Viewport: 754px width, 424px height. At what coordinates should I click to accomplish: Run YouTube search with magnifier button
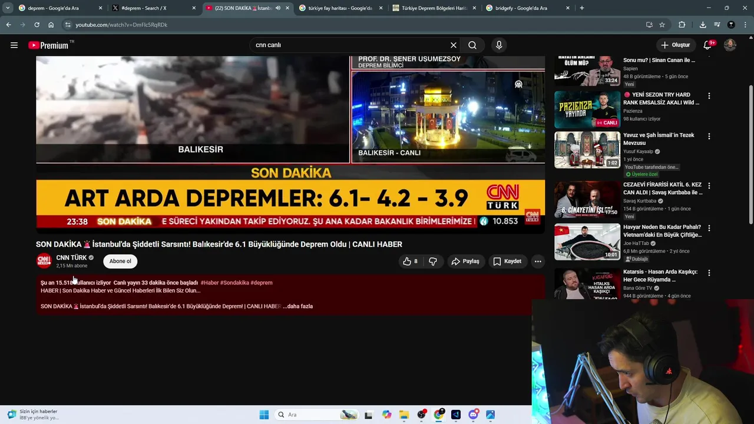tap(472, 45)
